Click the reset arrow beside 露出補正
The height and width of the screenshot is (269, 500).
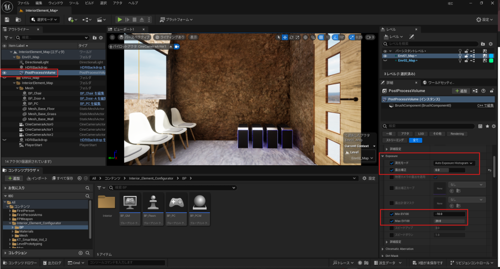[489, 170]
